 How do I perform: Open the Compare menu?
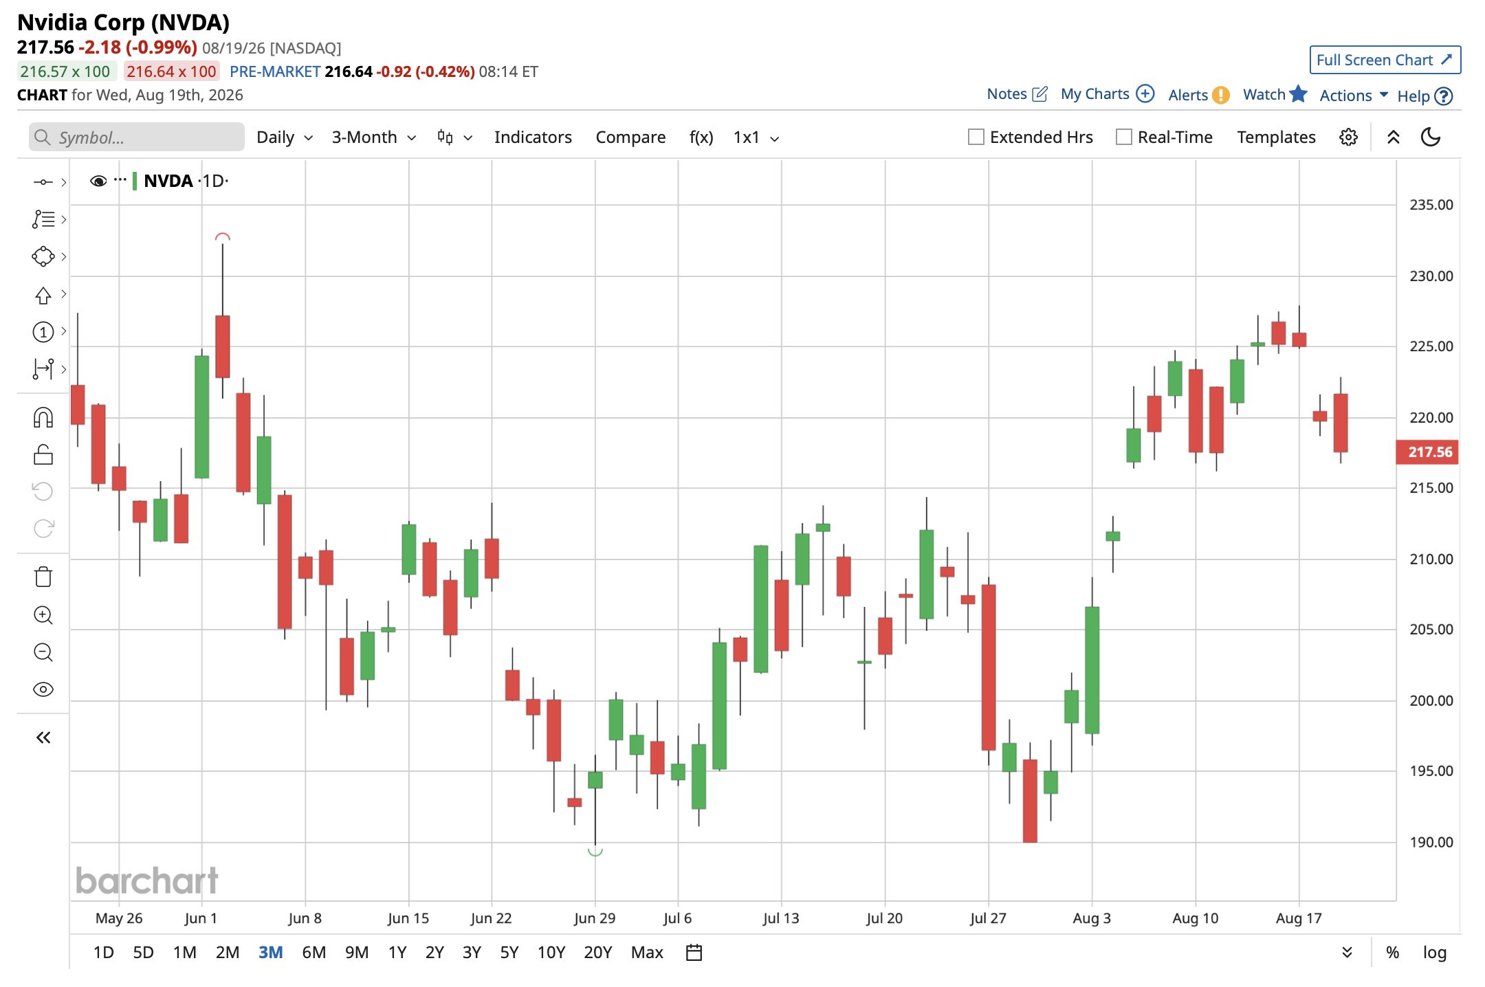(630, 137)
